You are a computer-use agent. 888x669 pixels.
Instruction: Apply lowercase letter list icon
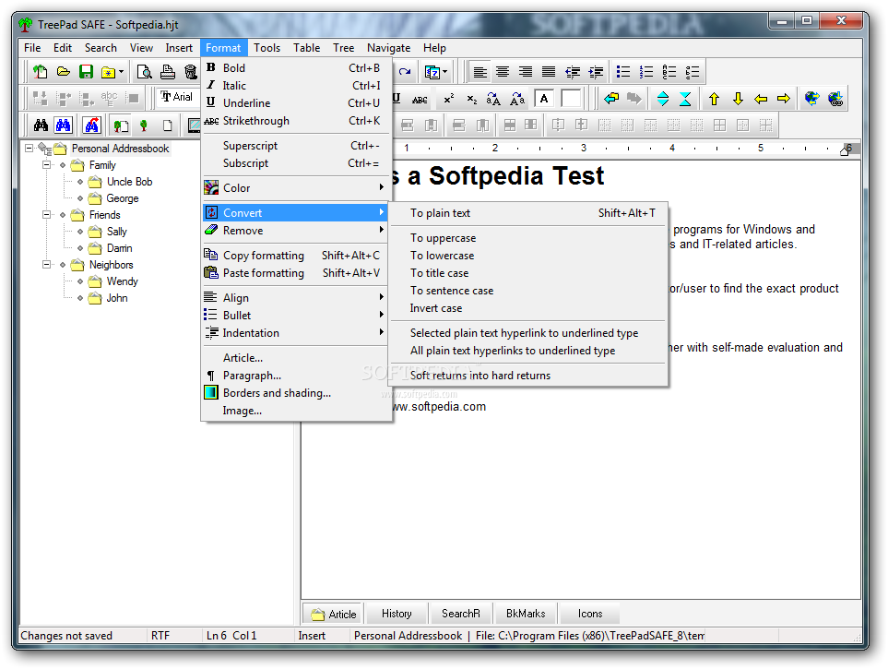693,72
